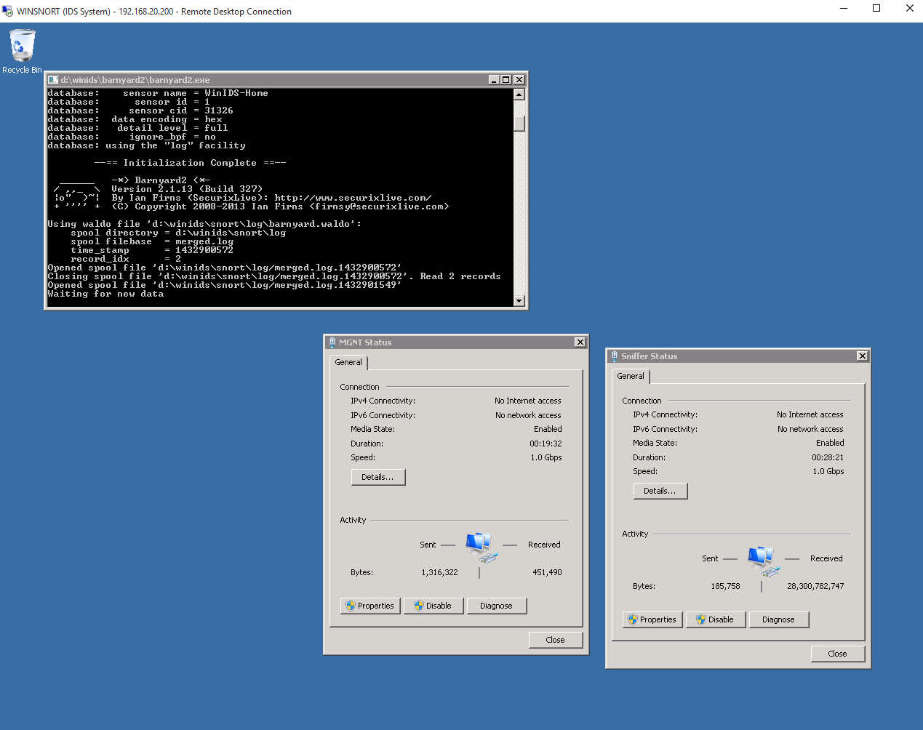The image size is (923, 730).
Task: Click the MGNT Status title bar icon
Action: pos(332,342)
